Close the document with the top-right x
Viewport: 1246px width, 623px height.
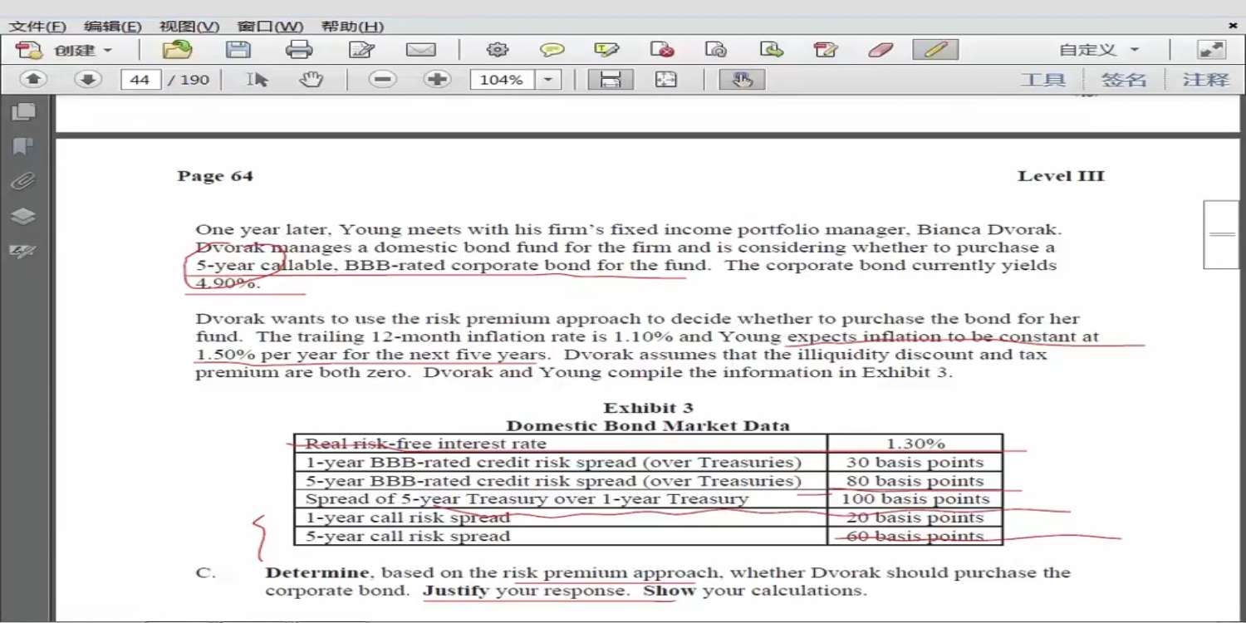tap(1233, 26)
